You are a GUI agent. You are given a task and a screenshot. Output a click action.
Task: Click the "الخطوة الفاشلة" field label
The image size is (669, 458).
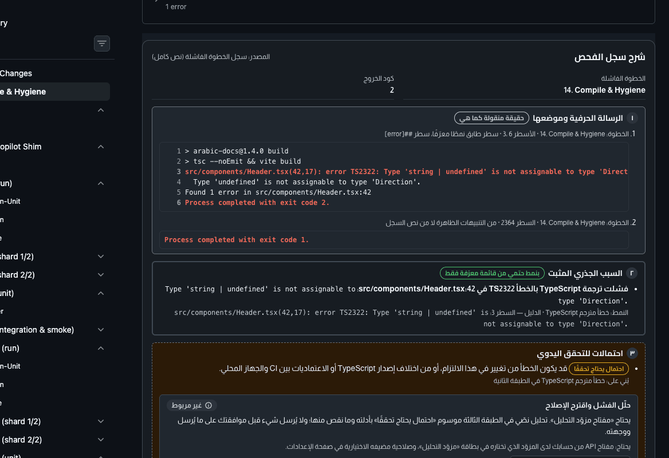[623, 78]
